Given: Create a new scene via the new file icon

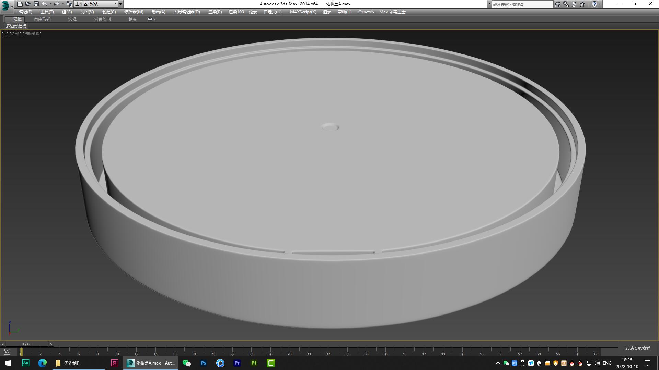Looking at the screenshot, I should tap(20, 4).
